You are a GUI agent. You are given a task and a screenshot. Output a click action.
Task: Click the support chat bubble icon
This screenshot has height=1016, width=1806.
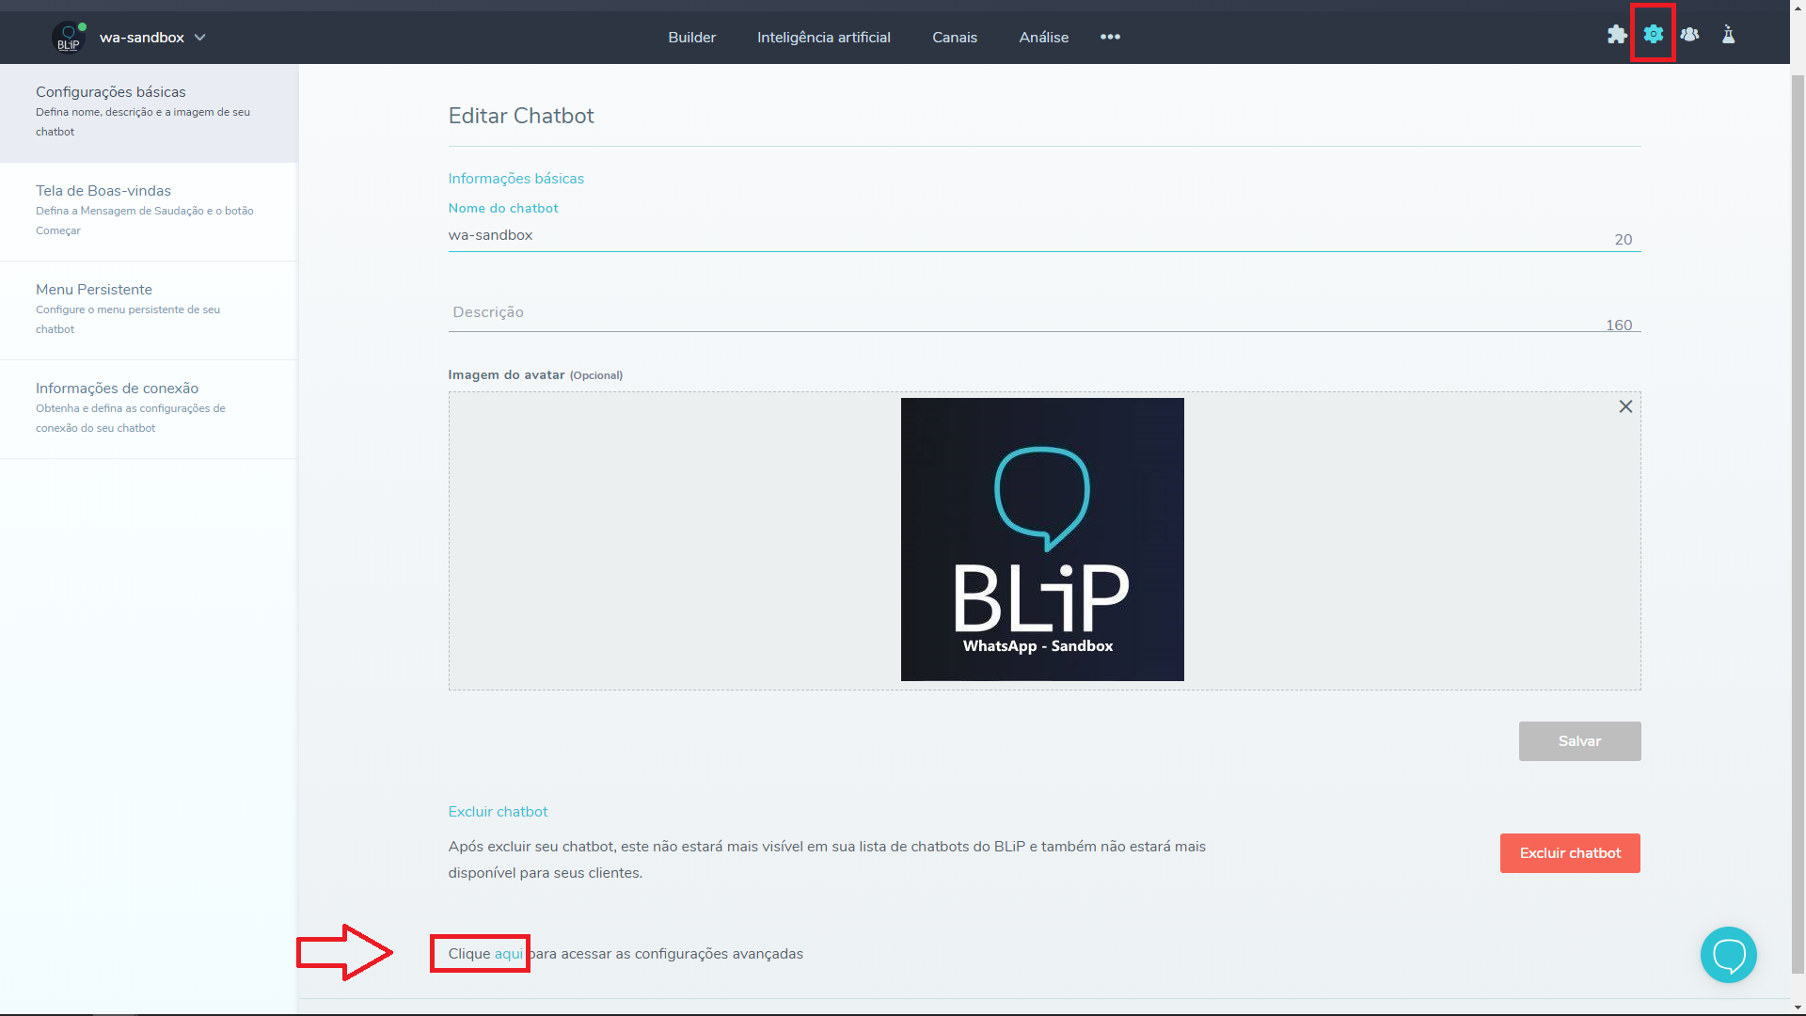[1729, 955]
